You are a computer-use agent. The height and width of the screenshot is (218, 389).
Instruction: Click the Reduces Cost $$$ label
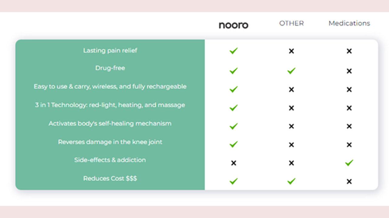point(110,179)
